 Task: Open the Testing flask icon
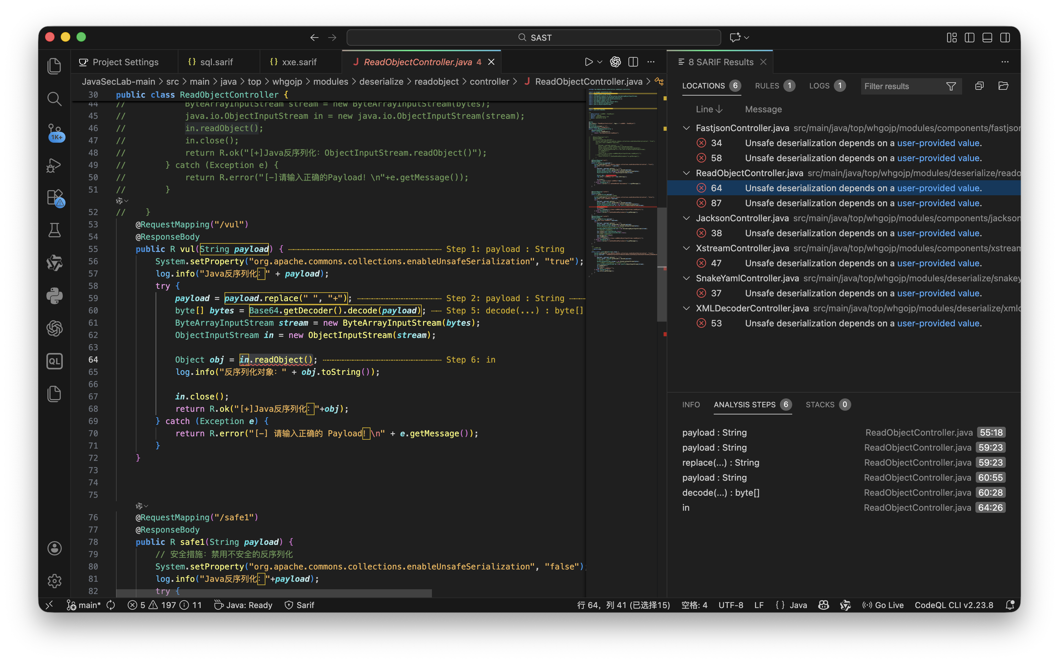[54, 230]
